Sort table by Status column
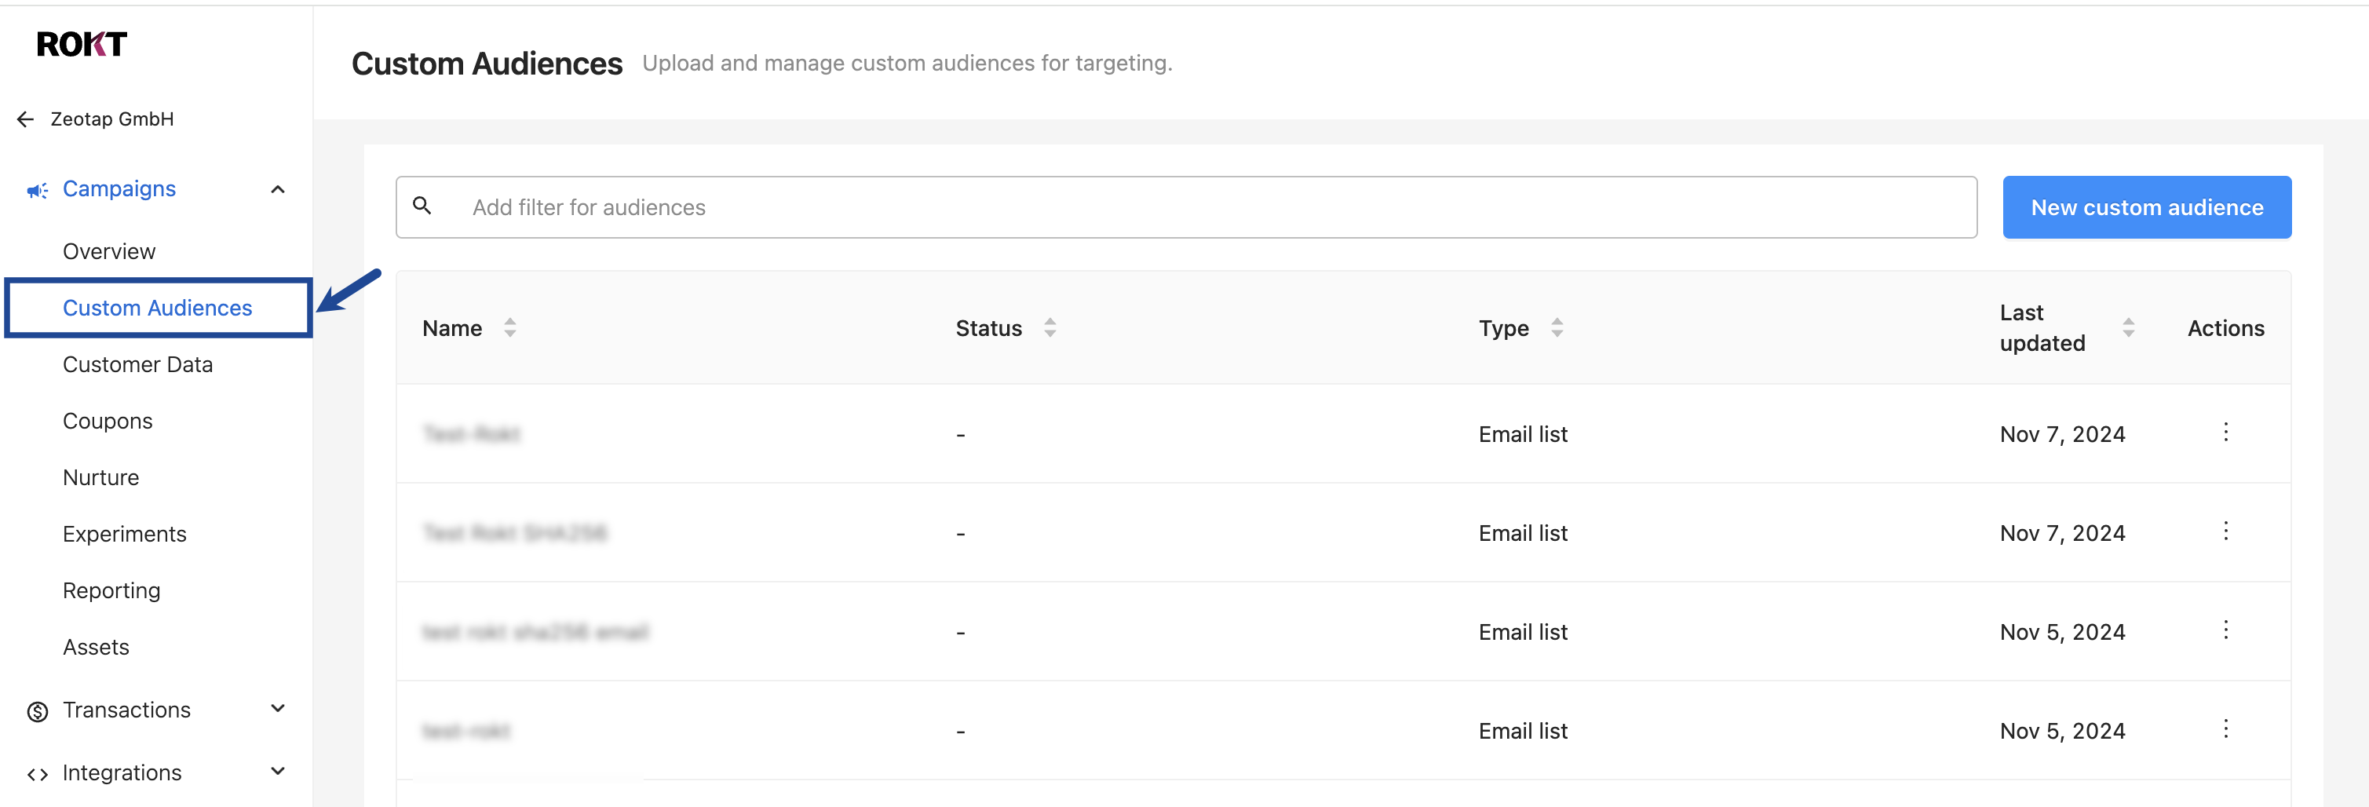Screen dimensions: 2369x807 click(1049, 327)
